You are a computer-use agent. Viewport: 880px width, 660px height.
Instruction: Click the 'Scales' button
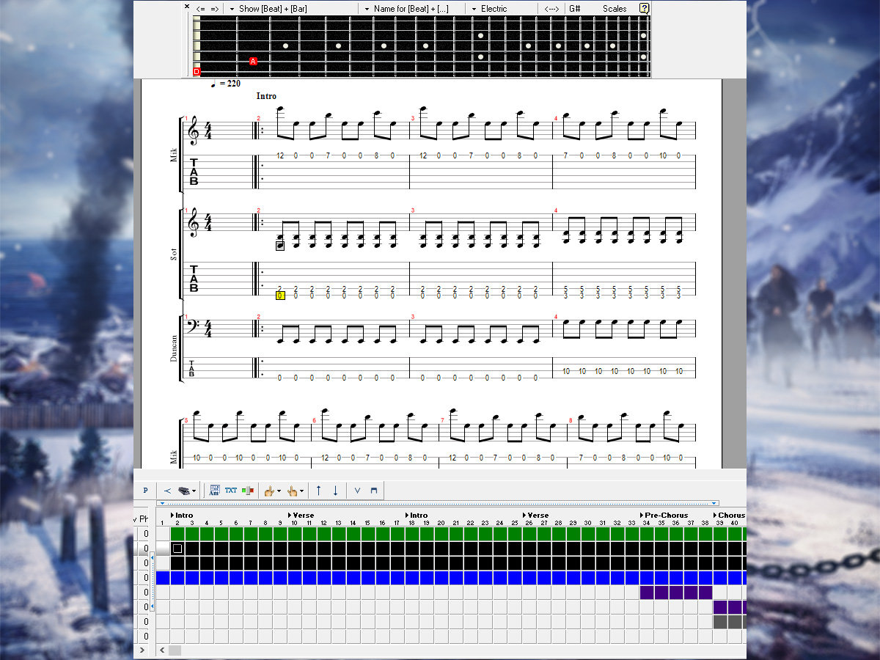(x=615, y=9)
